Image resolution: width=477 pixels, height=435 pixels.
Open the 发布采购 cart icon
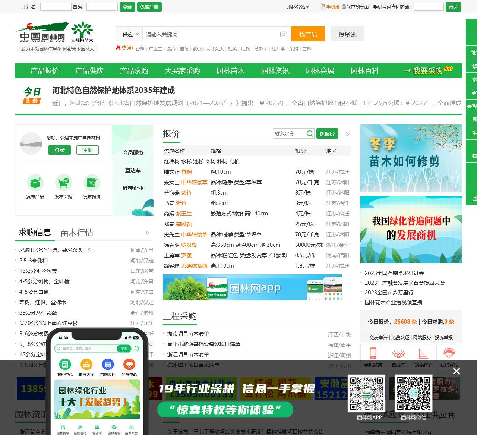pos(64,183)
